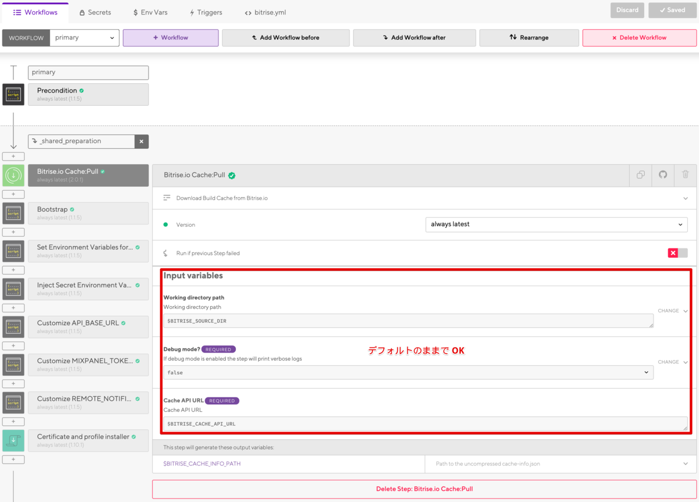Select the Bootstrap step card

point(88,213)
